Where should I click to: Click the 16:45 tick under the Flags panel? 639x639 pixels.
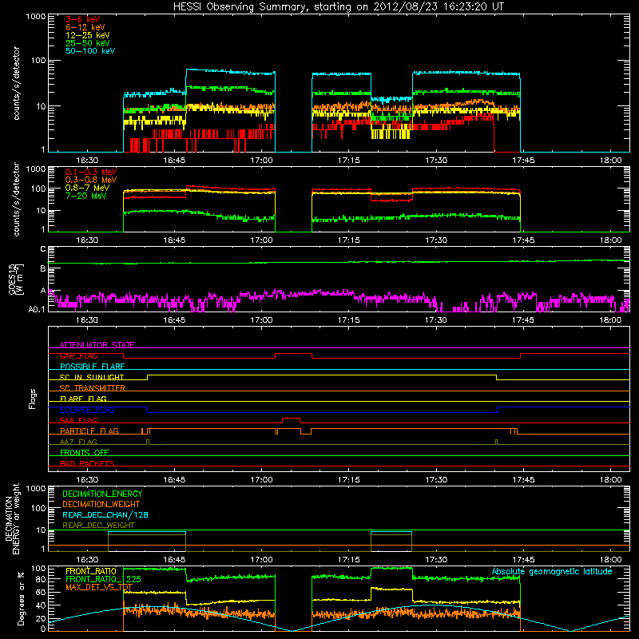pos(174,480)
